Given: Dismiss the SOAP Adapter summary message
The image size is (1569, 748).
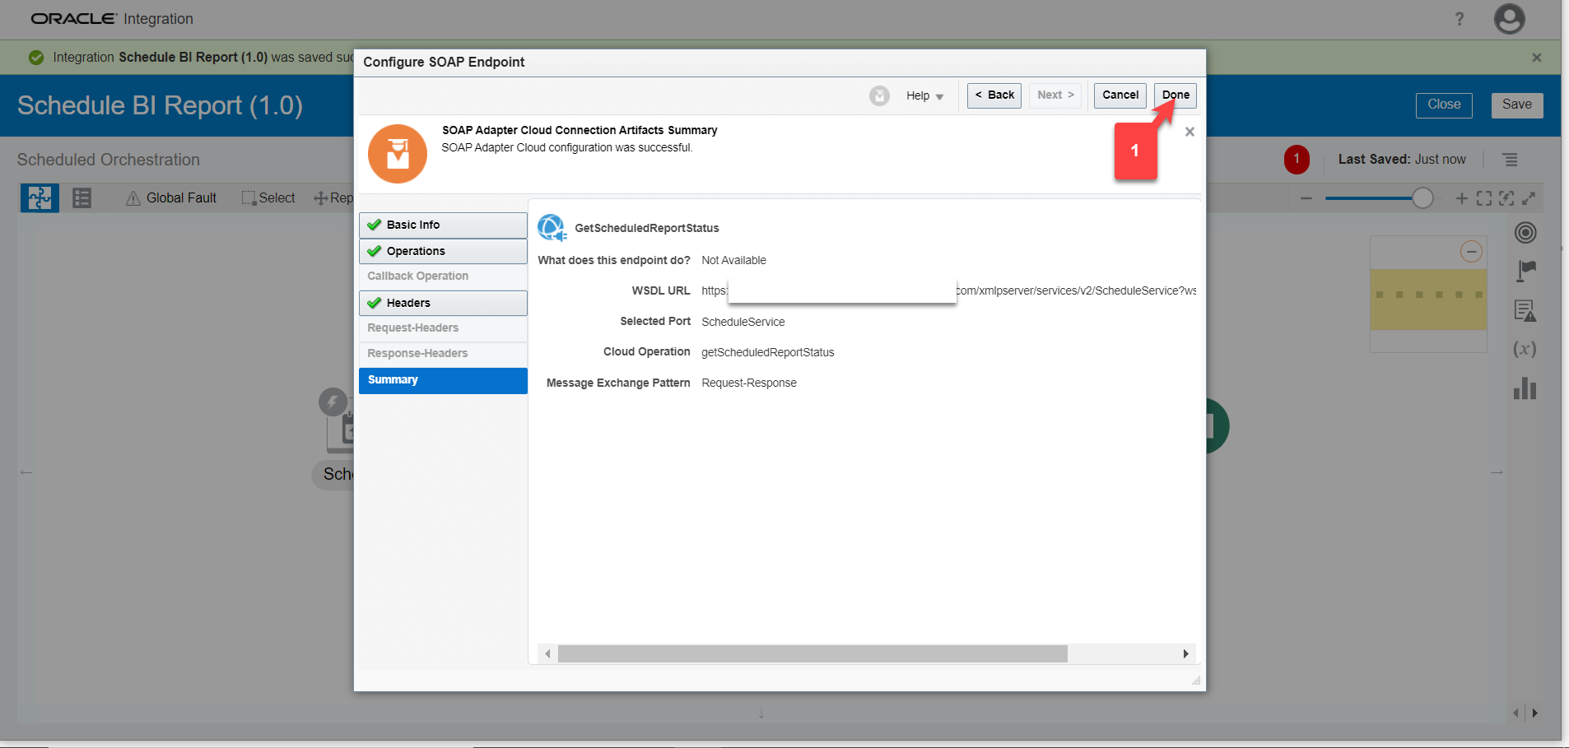Looking at the screenshot, I should [1190, 132].
